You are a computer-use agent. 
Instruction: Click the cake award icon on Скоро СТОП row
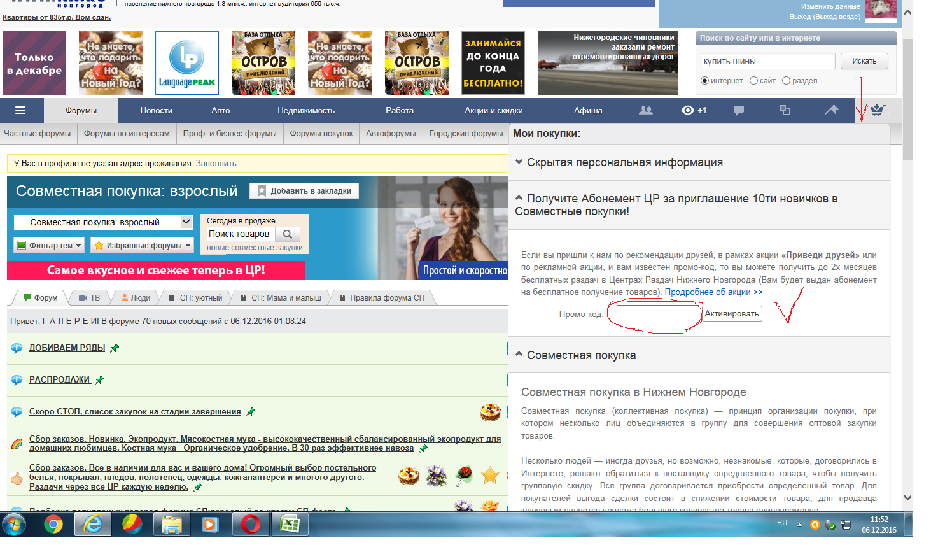coord(490,412)
